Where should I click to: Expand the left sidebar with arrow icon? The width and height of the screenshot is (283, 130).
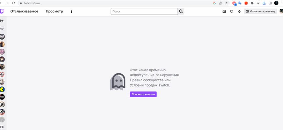pyautogui.click(x=2, y=21)
